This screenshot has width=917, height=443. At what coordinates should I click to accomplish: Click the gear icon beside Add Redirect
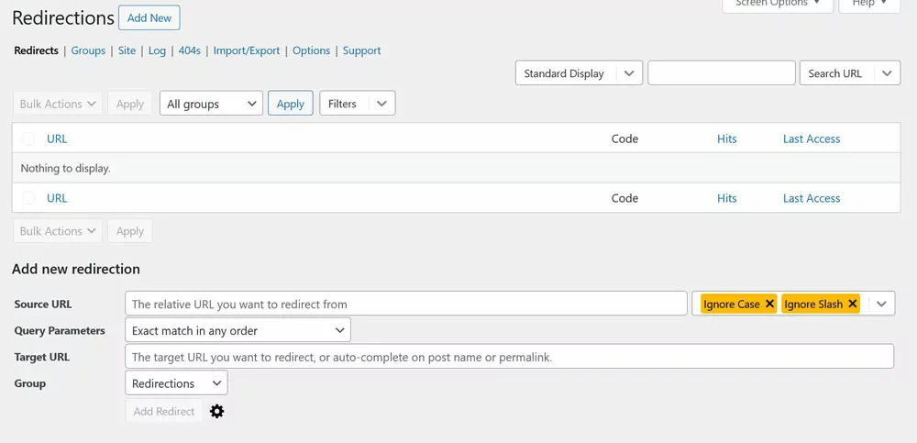(216, 412)
